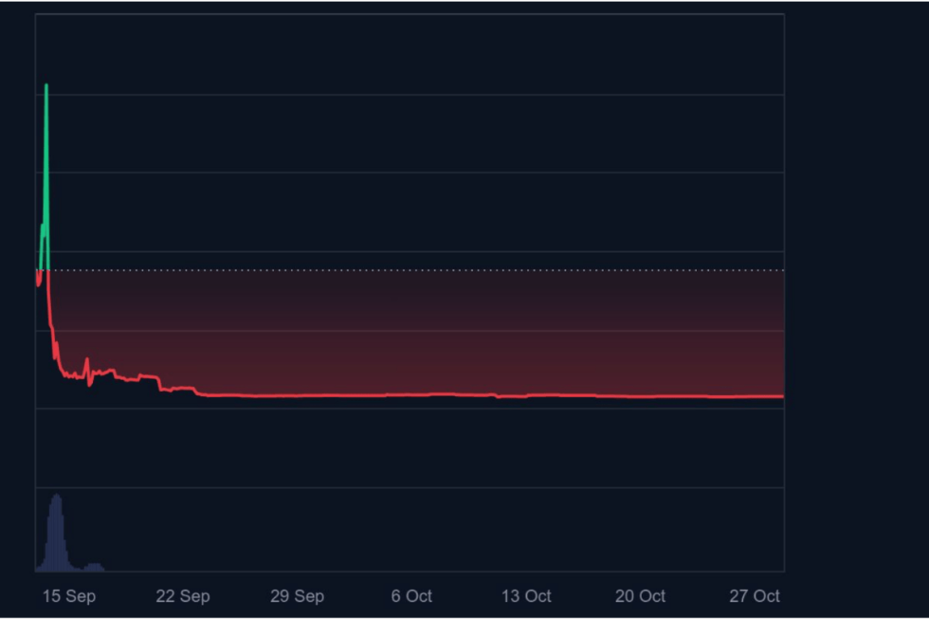Click the rightmost end of the red price line
This screenshot has width=929, height=619.
pyautogui.click(x=783, y=394)
